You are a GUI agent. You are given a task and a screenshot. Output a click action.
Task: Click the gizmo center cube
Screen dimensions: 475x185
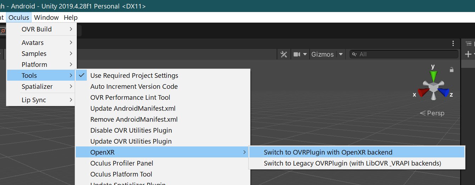click(x=433, y=87)
